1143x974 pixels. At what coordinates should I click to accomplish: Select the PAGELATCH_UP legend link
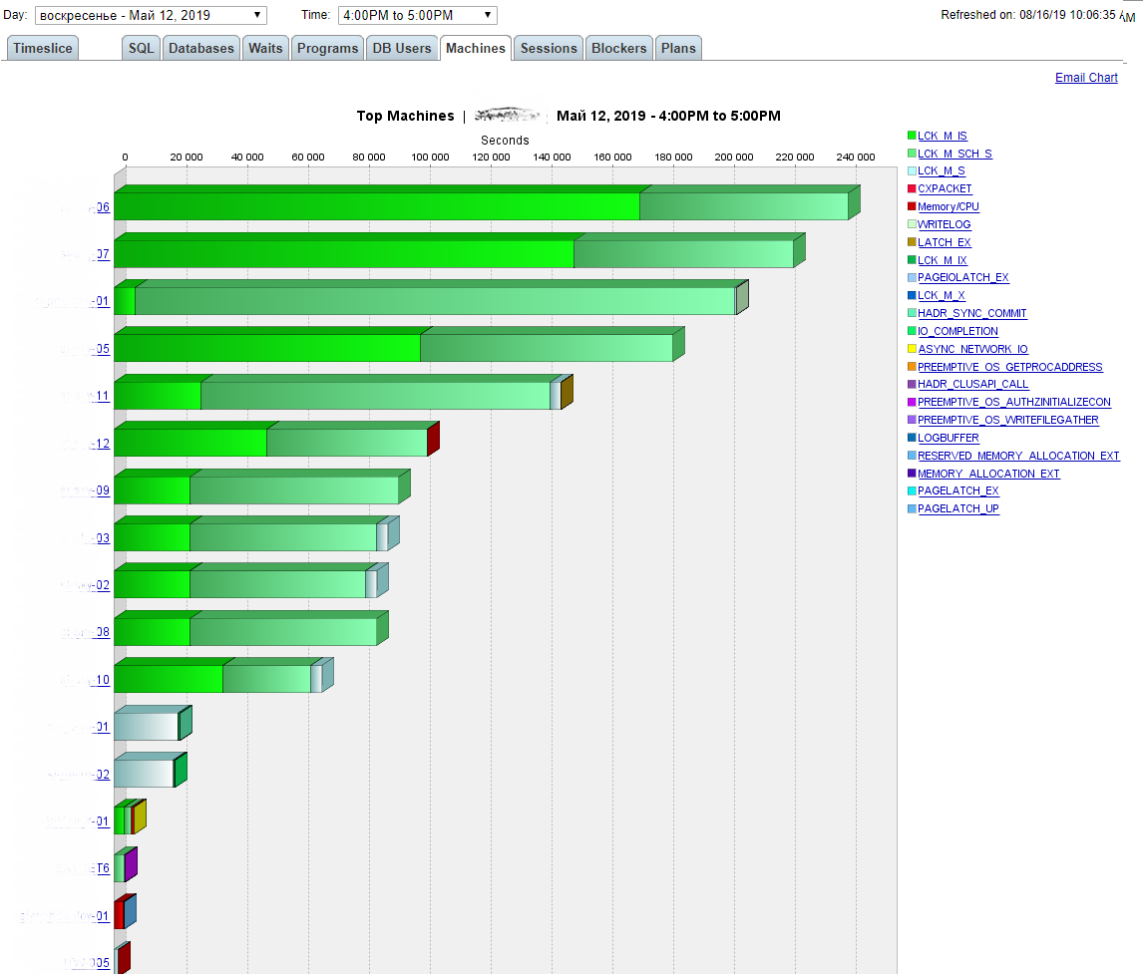958,508
